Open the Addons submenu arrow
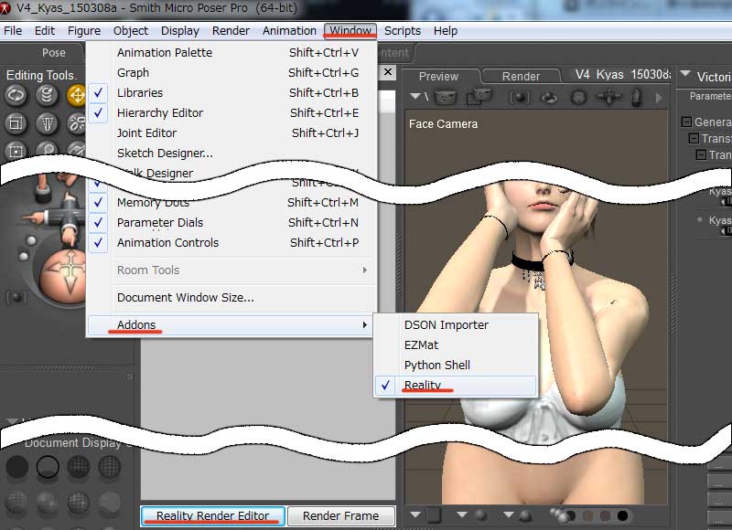732x530 pixels. 364,325
